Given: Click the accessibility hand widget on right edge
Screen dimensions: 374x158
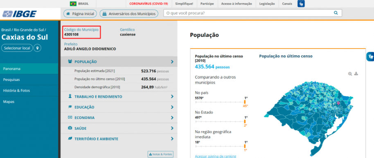Looking at the screenshot, I should click(370, 57).
